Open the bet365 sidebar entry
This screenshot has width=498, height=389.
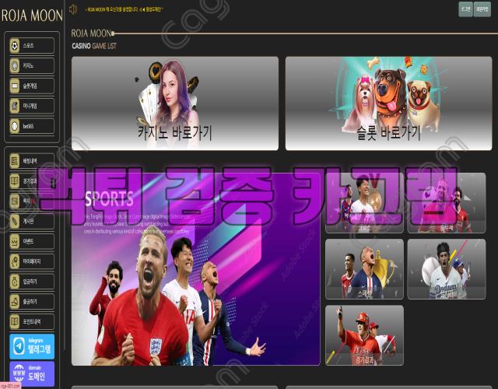32,126
